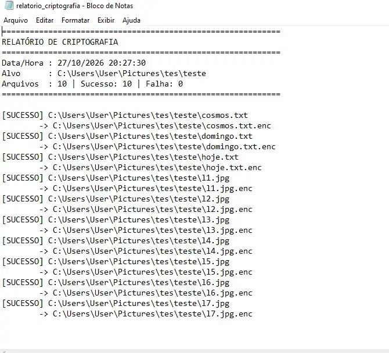Click the output line for l4.jpg.enc
The image size is (389, 353).
[x=146, y=251]
